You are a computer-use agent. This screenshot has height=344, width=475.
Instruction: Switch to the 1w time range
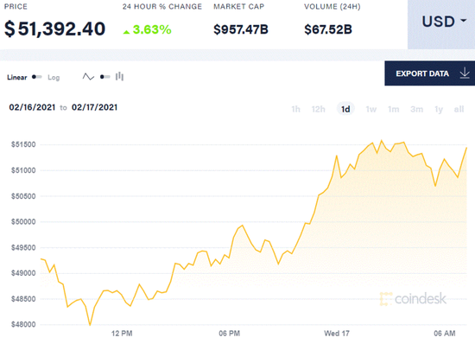(371, 109)
